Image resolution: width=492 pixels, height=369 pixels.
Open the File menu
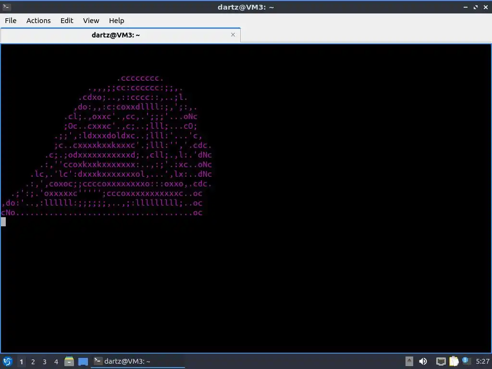point(11,20)
